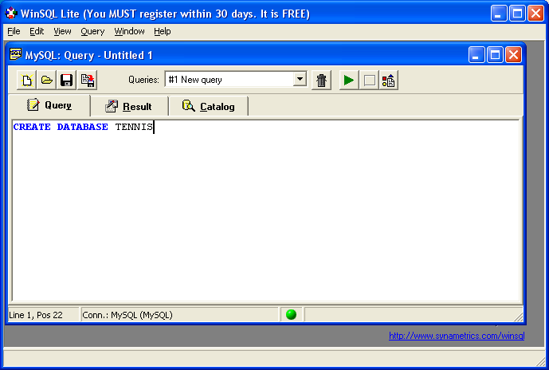Viewport: 549px width, 370px height.
Task: Delete the current query with trash icon
Action: [x=321, y=81]
